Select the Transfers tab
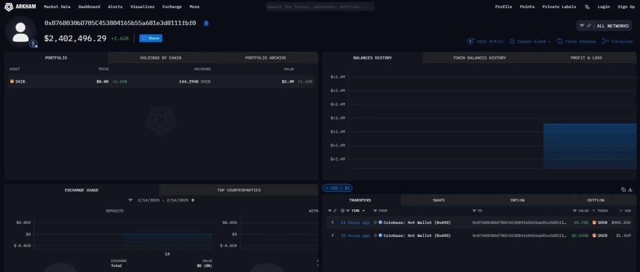Viewport: 640px width, 272px height. click(x=360, y=200)
